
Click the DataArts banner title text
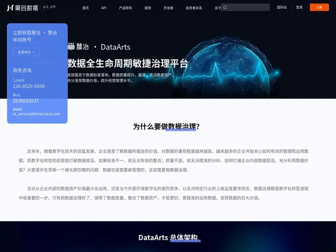(115, 47)
